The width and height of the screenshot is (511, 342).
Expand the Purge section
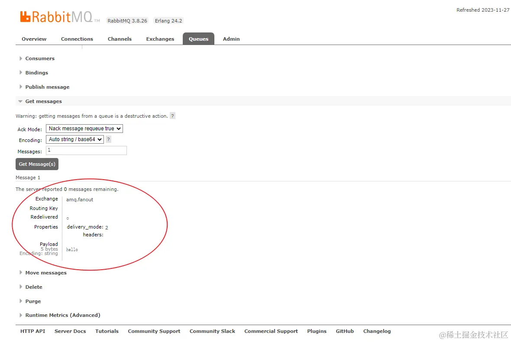tap(33, 301)
